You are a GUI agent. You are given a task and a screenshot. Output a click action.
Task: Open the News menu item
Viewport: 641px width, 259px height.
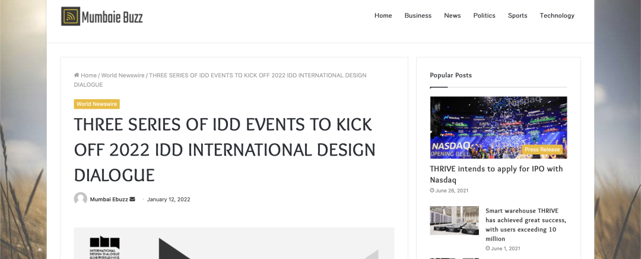(452, 15)
